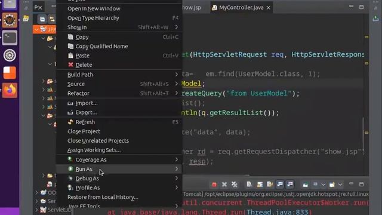Click the underlined rd variable
This screenshot has height=215, width=382.
coord(201,152)
